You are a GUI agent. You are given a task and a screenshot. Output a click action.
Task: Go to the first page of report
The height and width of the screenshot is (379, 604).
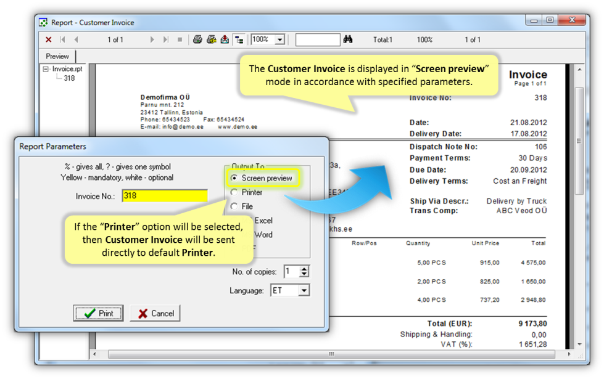62,39
